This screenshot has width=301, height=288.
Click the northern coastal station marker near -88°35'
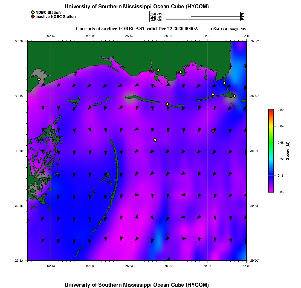pyautogui.click(x=158, y=70)
